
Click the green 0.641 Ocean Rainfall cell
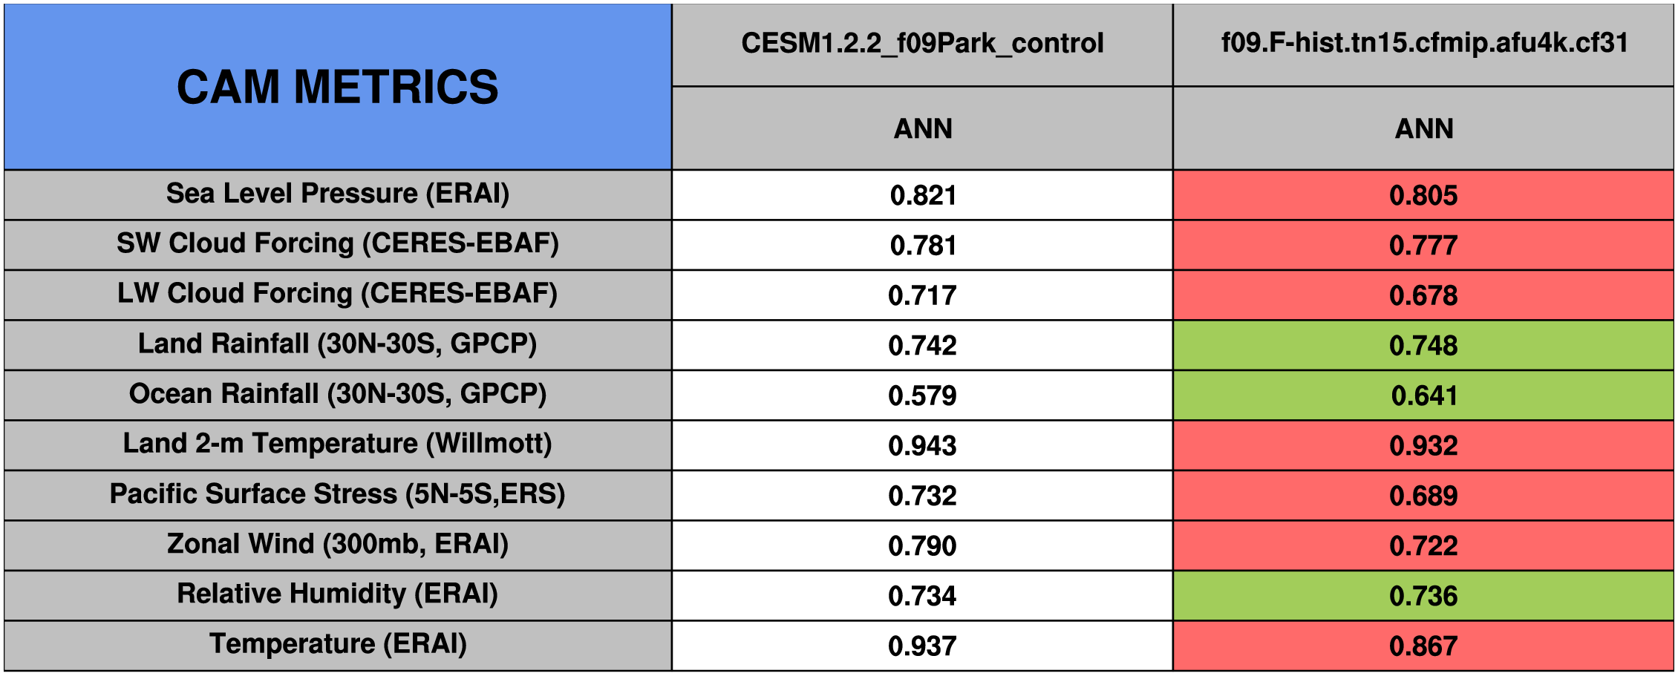click(1423, 396)
